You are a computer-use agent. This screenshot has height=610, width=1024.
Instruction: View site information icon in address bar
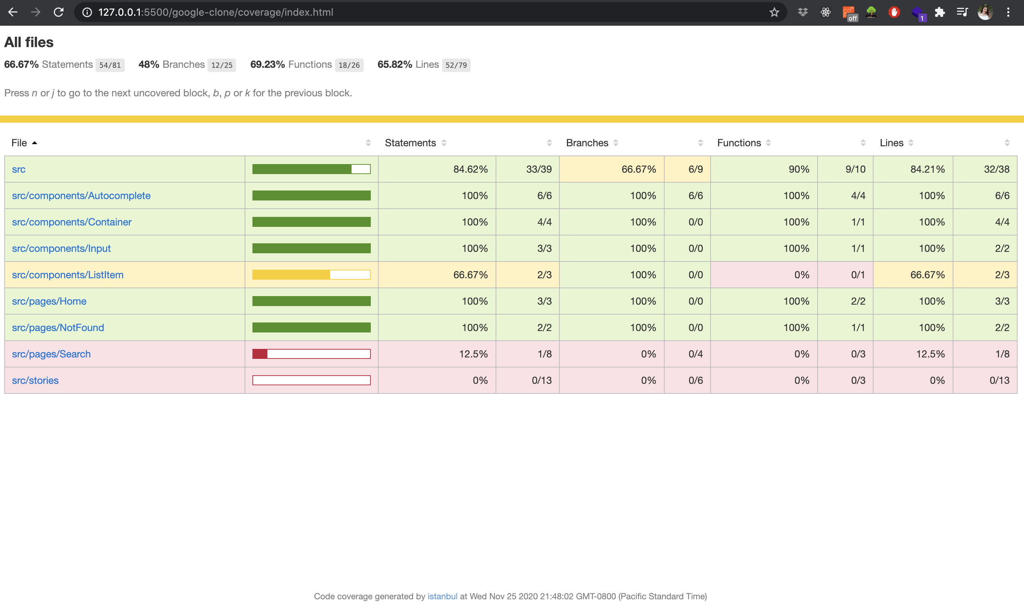[x=87, y=12]
